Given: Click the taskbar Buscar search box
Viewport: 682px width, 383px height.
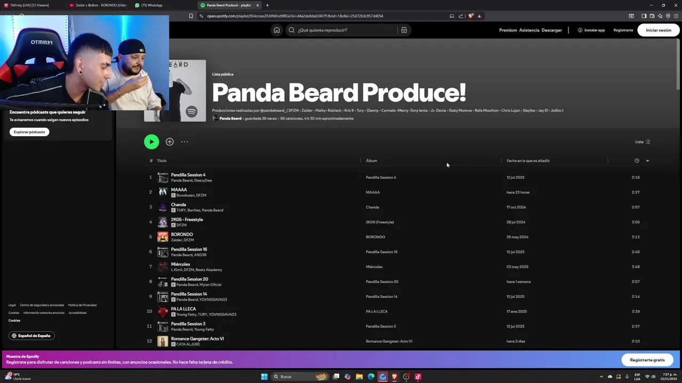Looking at the screenshot, I should [x=301, y=377].
